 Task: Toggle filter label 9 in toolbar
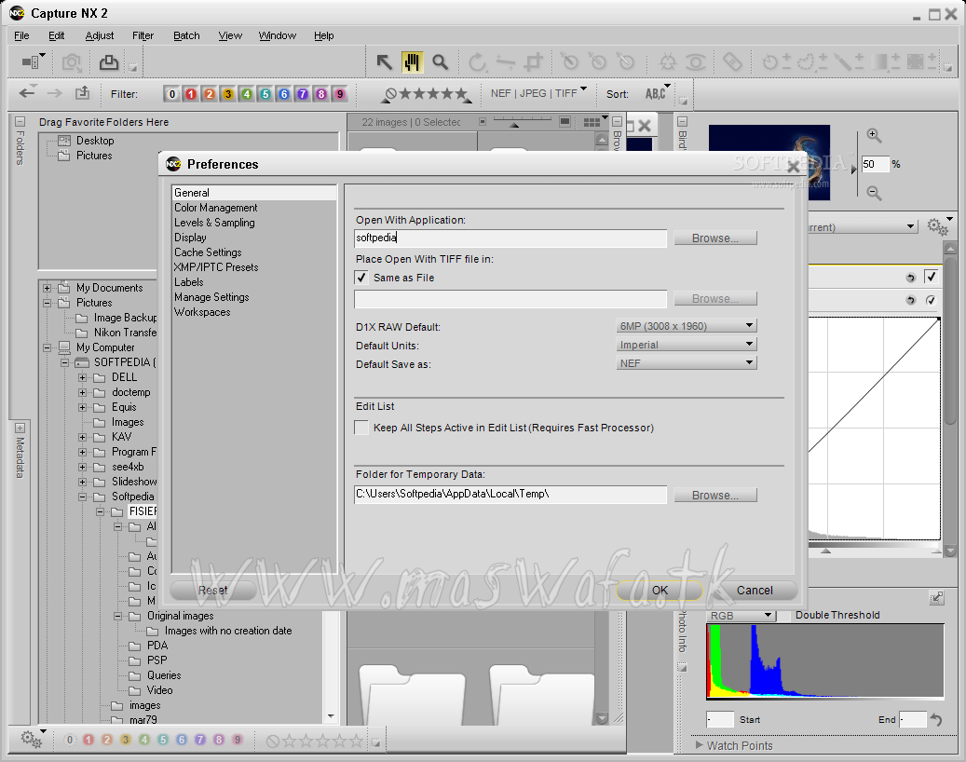click(x=339, y=94)
